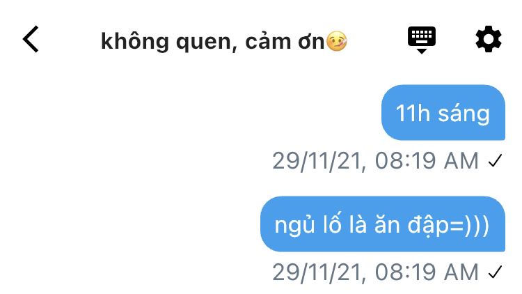Click the word không in the chat title
This screenshot has width=522, height=294.
point(135,41)
